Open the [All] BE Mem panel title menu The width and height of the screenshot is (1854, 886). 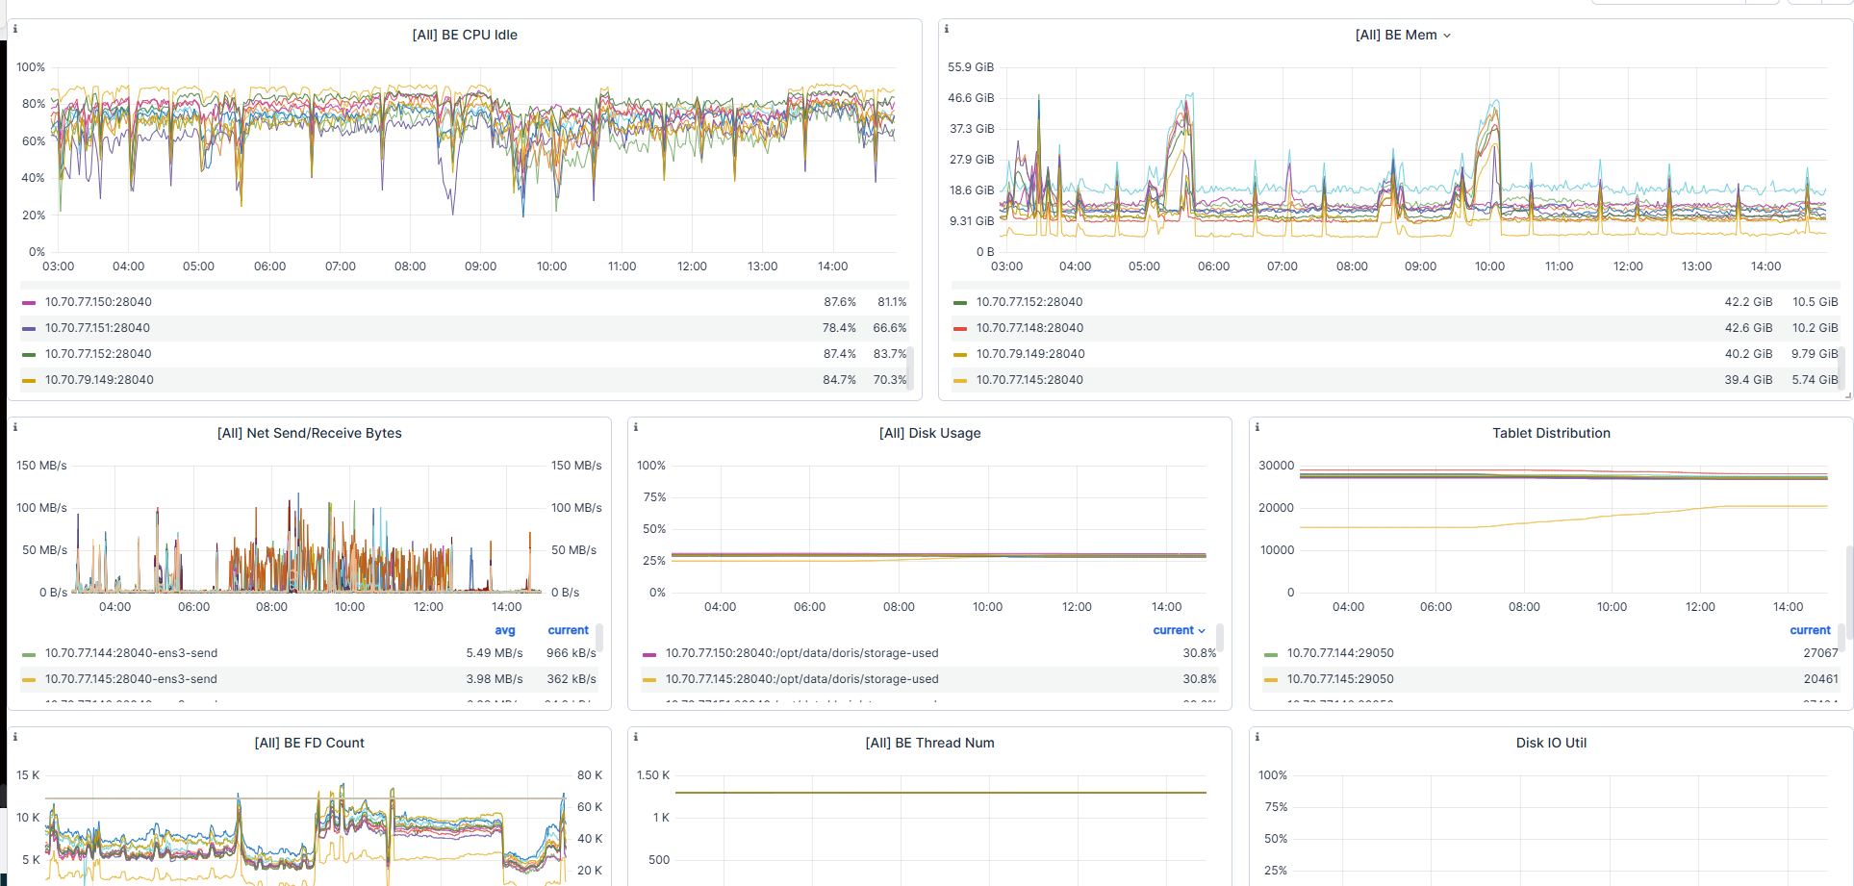pyautogui.click(x=1403, y=35)
